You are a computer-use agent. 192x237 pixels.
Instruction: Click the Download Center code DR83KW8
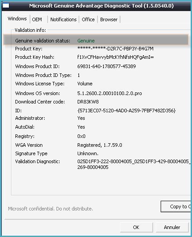88,102
